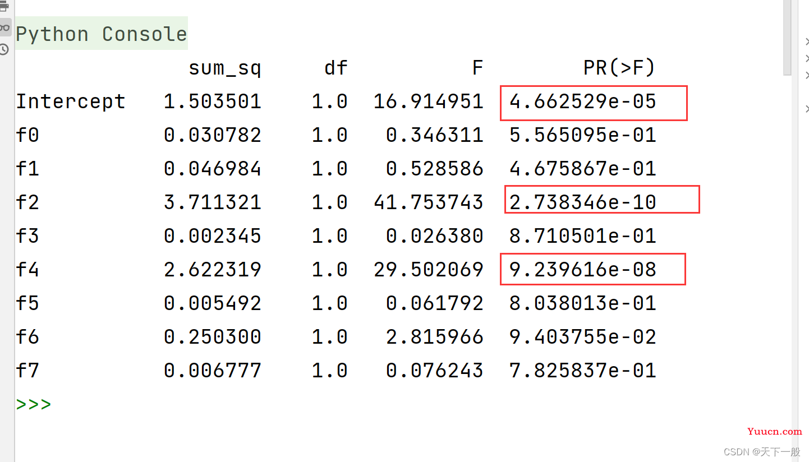This screenshot has width=809, height=462.
Task: Expand the third chevron in right panel
Action: 806,75
